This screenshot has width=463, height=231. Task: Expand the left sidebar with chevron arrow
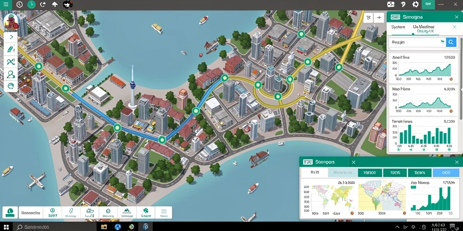click(x=11, y=37)
